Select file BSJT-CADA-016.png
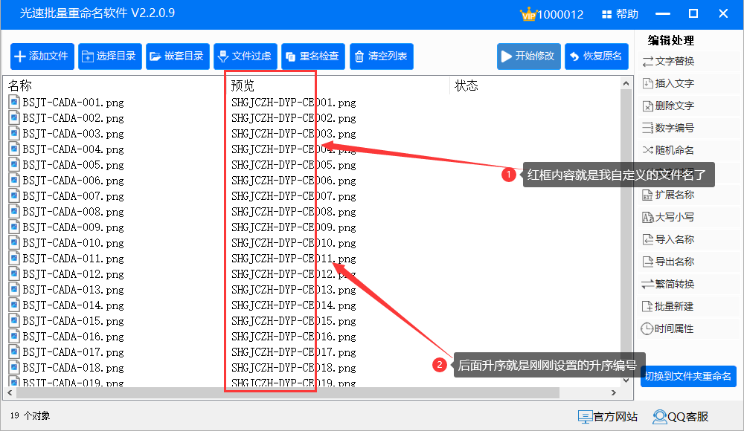Screen dimensions: 744x431 coord(73,337)
